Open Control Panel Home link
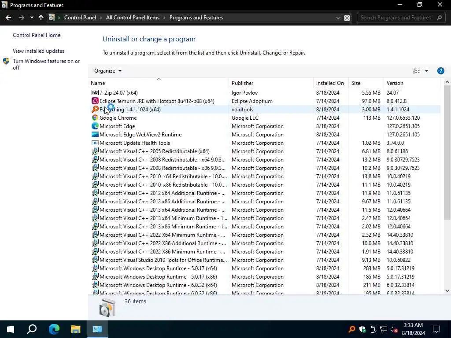The image size is (451, 338). coord(37,35)
